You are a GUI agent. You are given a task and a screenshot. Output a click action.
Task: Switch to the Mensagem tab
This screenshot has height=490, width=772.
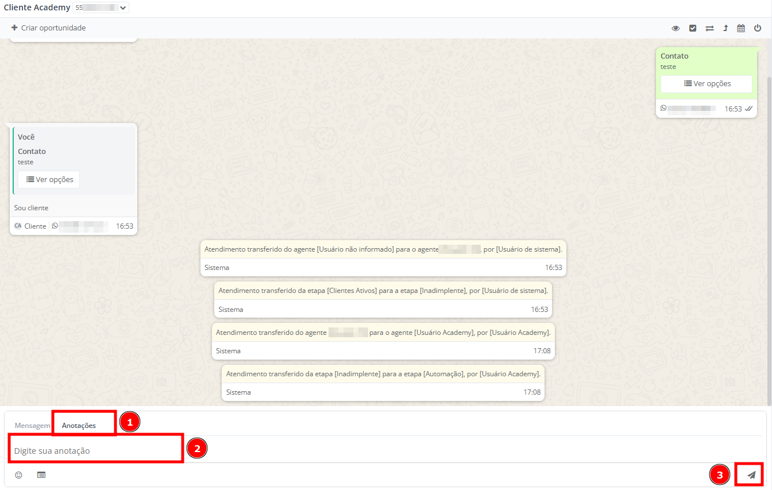click(x=32, y=426)
